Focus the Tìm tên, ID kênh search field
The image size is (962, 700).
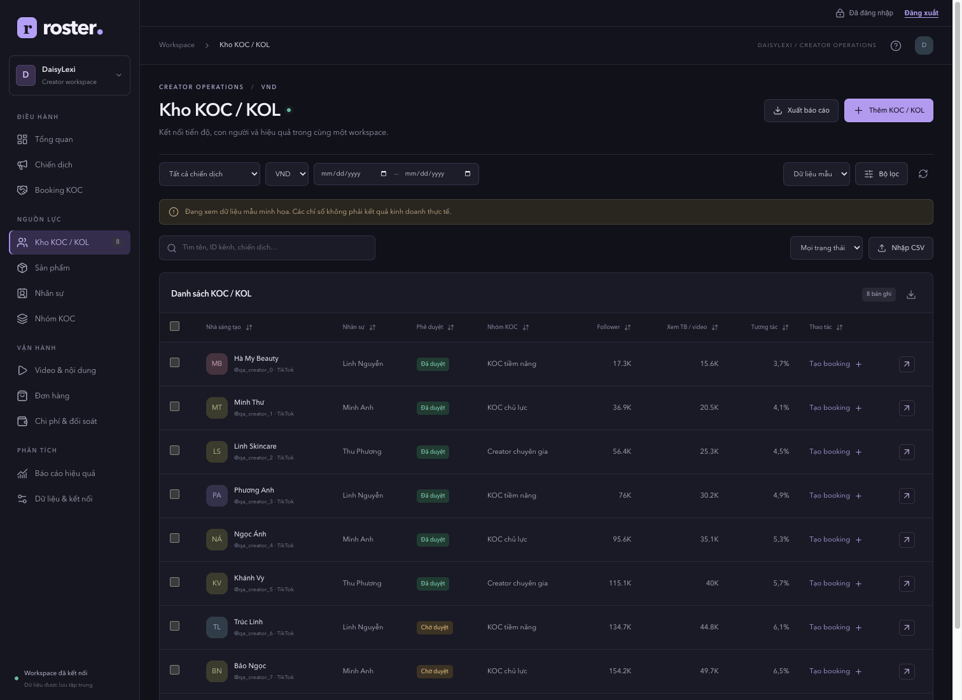click(x=267, y=248)
